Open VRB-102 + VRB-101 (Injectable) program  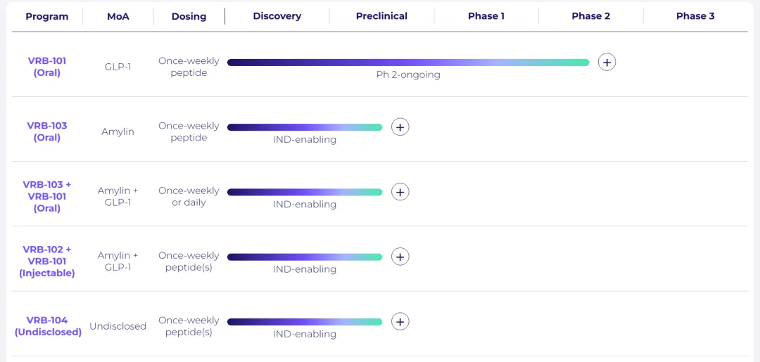47,261
